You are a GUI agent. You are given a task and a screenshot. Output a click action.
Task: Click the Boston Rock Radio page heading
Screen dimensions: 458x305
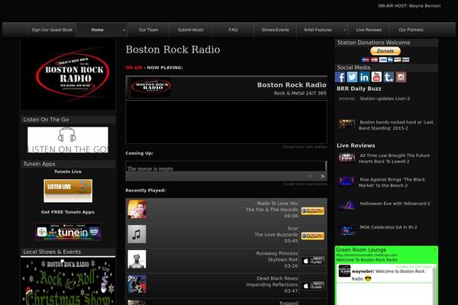coord(173,50)
